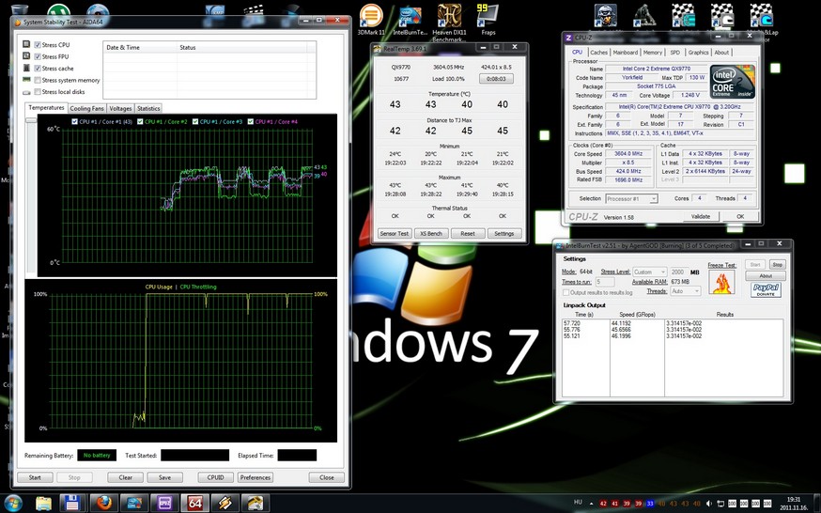The image size is (821, 513).
Task: Click the Times to run field
Action: click(605, 282)
